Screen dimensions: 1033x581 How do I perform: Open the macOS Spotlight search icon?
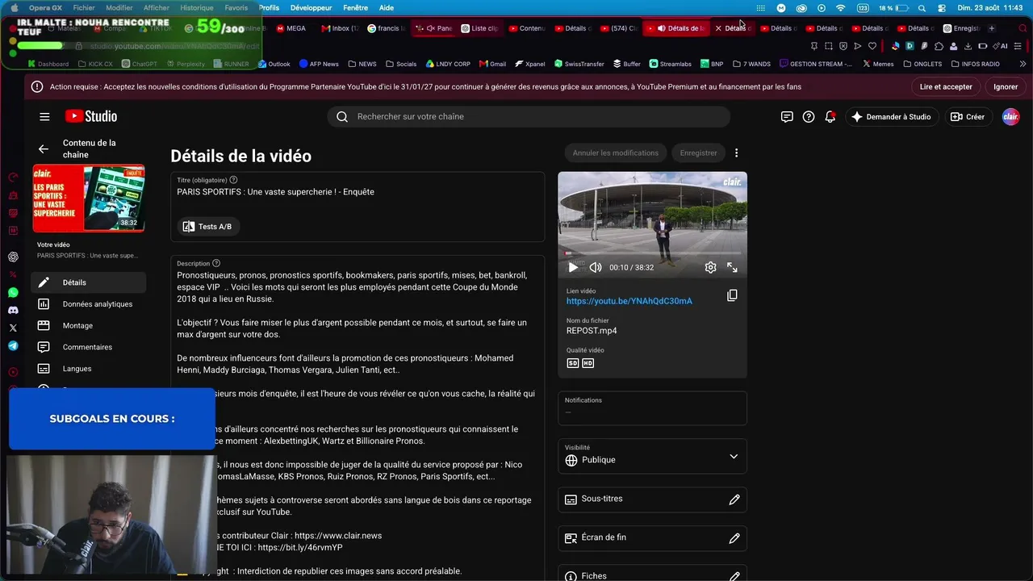(x=922, y=8)
